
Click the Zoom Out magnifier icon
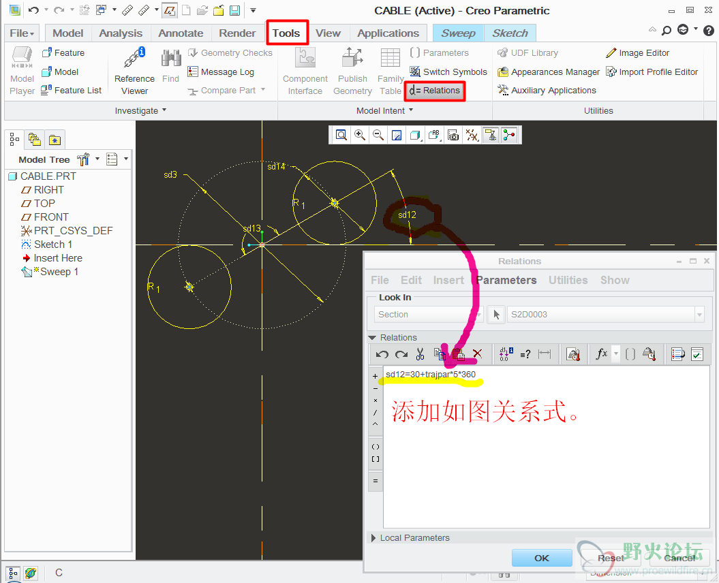378,135
